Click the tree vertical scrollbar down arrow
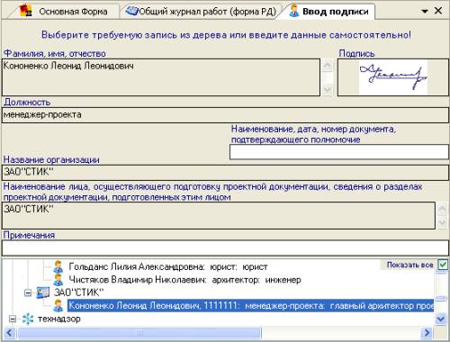The height and width of the screenshot is (342, 450). point(441,319)
